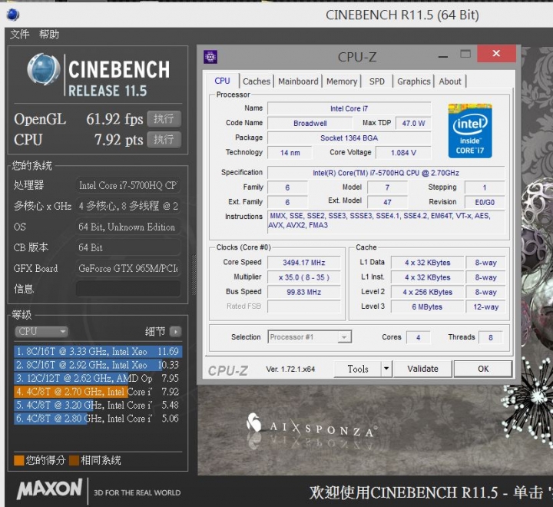The height and width of the screenshot is (507, 553).
Task: Click the Cinebench app icon in title bar
Action: click(x=13, y=15)
